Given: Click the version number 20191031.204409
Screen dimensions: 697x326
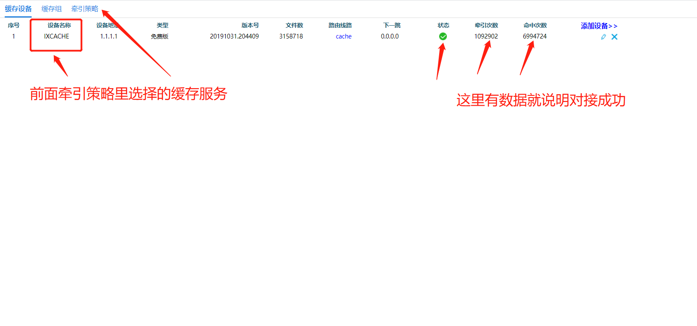Looking at the screenshot, I should pyautogui.click(x=234, y=36).
